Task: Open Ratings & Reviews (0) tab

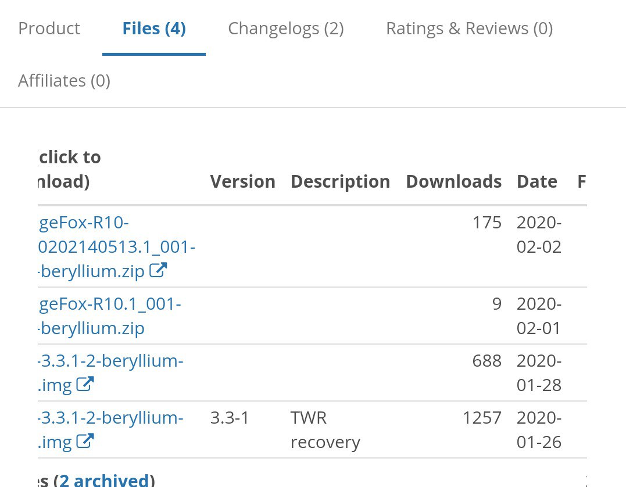Action: pyautogui.click(x=469, y=28)
